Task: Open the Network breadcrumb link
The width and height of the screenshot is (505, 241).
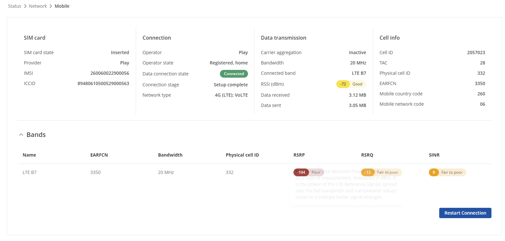Action: coord(38,6)
